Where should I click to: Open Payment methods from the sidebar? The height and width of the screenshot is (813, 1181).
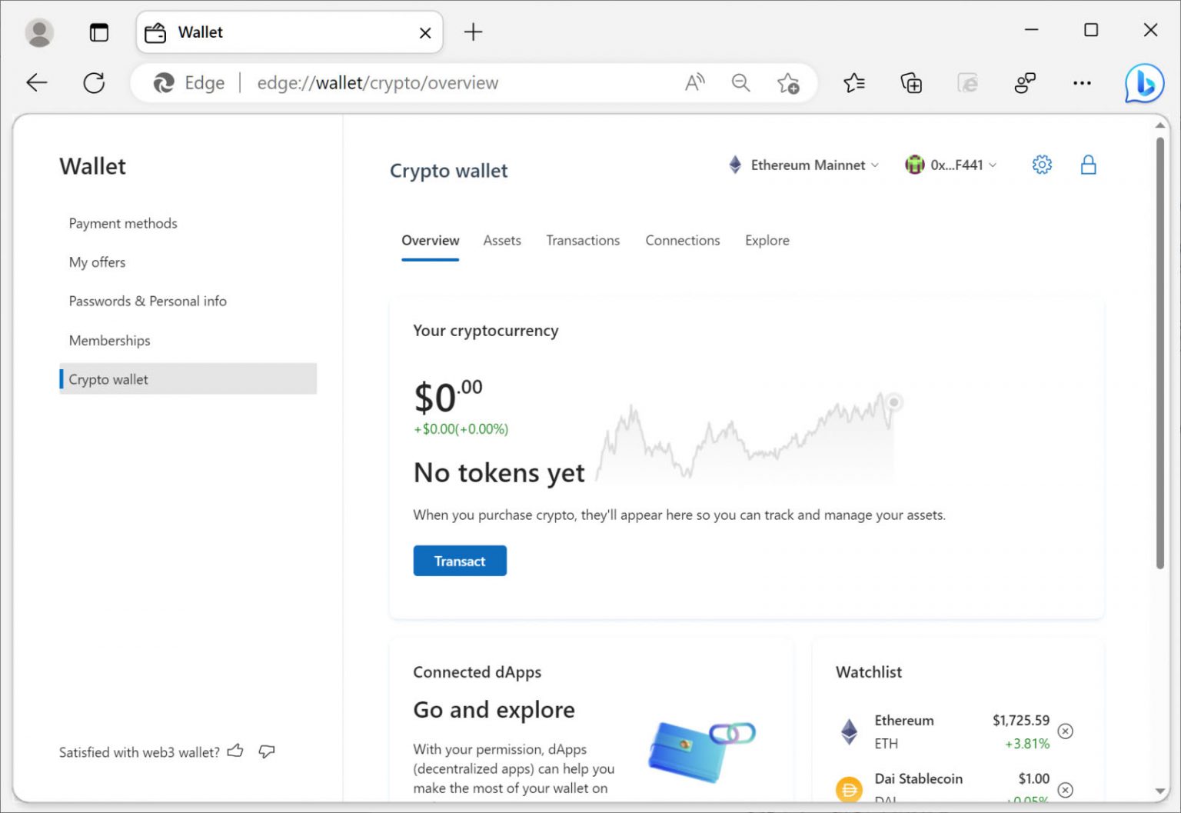123,223
